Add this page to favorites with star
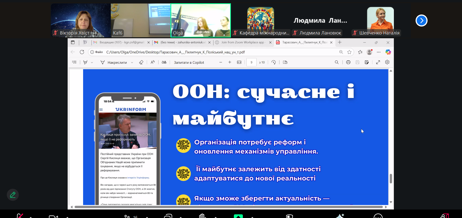This screenshot has height=218, width=462. [x=349, y=52]
